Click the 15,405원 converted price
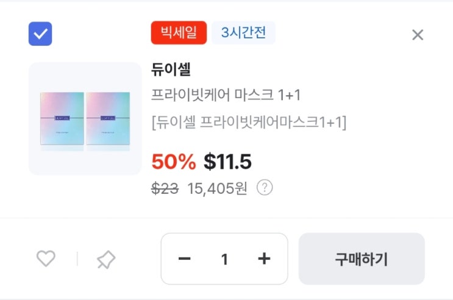 point(217,188)
